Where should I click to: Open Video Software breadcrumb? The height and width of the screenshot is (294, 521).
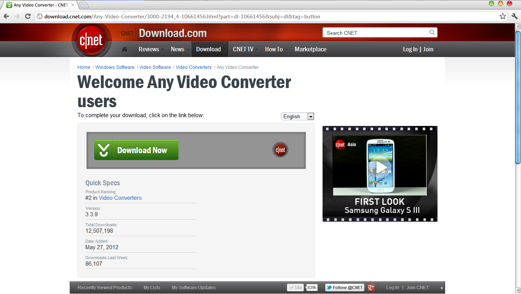tap(155, 67)
